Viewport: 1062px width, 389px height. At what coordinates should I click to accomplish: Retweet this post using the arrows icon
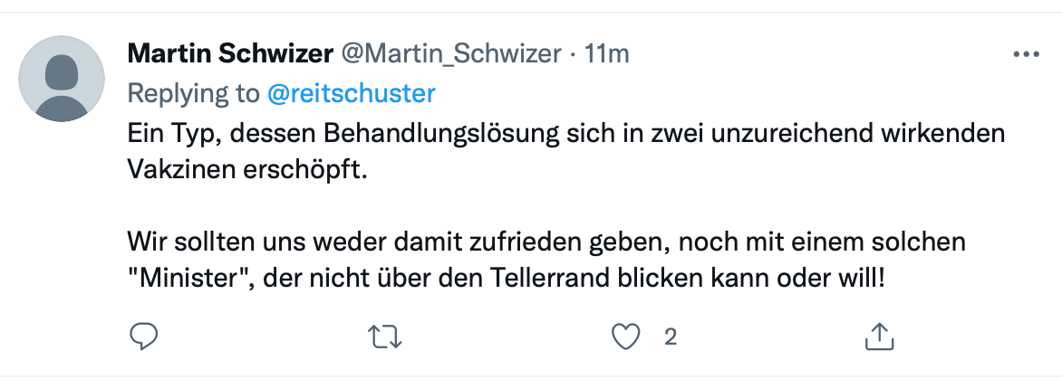click(388, 337)
